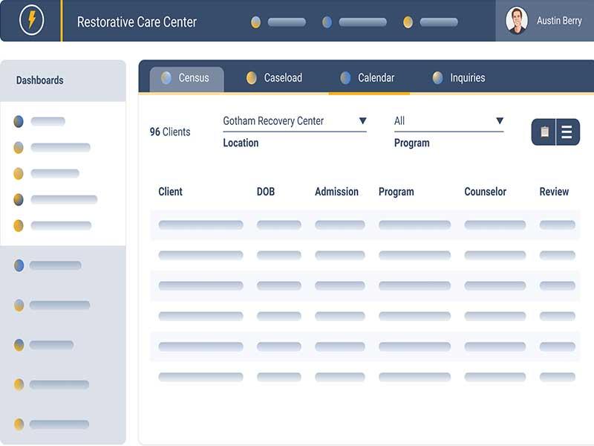Image resolution: width=594 pixels, height=446 pixels.
Task: Toggle the last sidebar item's blue indicator
Action: tap(18, 422)
